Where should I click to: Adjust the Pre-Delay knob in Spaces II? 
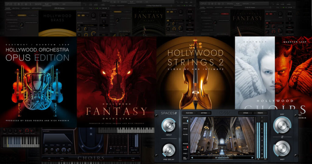[x=169, y=150]
